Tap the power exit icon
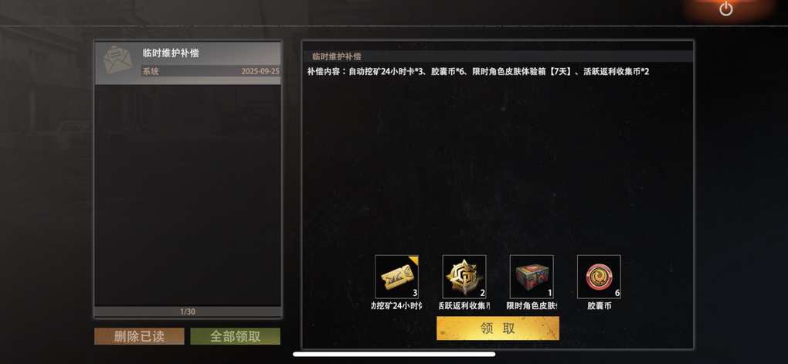Screen dimensions: 788x364 725,9
